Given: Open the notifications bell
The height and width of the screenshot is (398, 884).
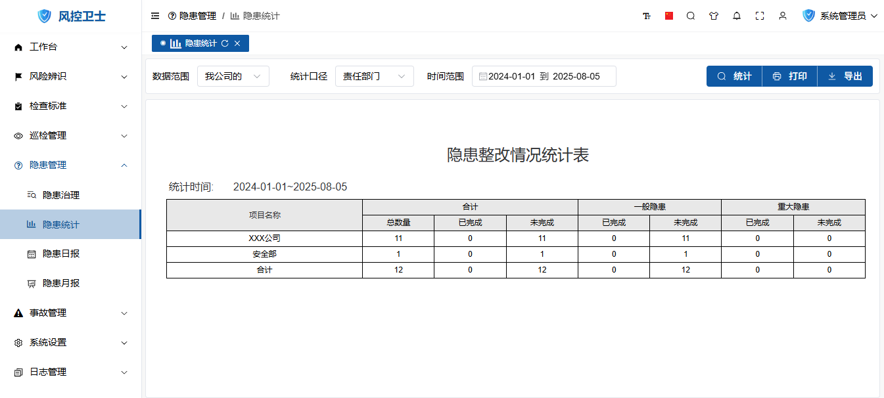Looking at the screenshot, I should [x=737, y=16].
